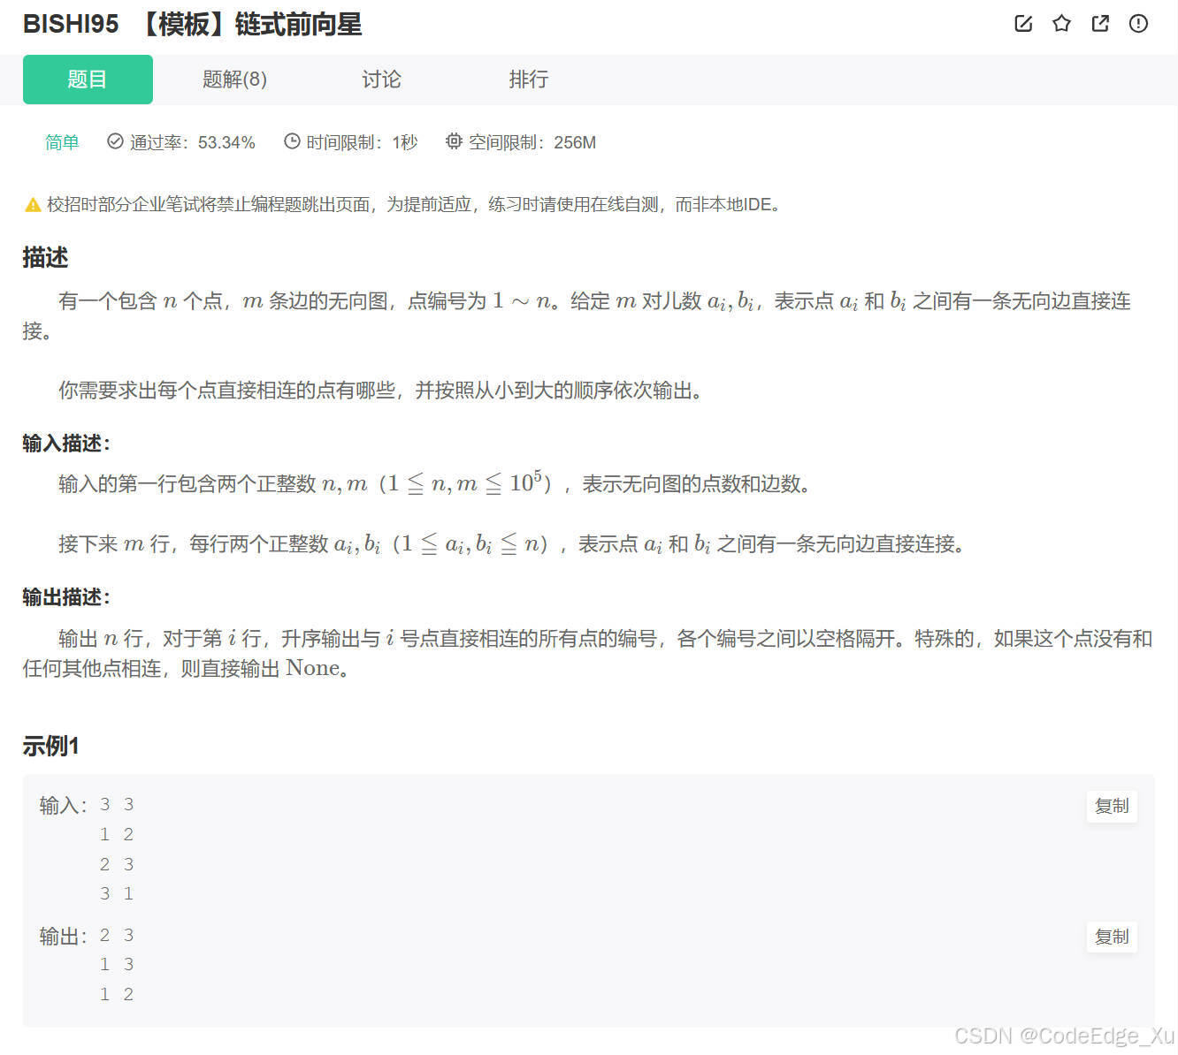Click the memory icon beside 空间限制
Image resolution: width=1178 pixels, height=1055 pixels.
tap(454, 140)
